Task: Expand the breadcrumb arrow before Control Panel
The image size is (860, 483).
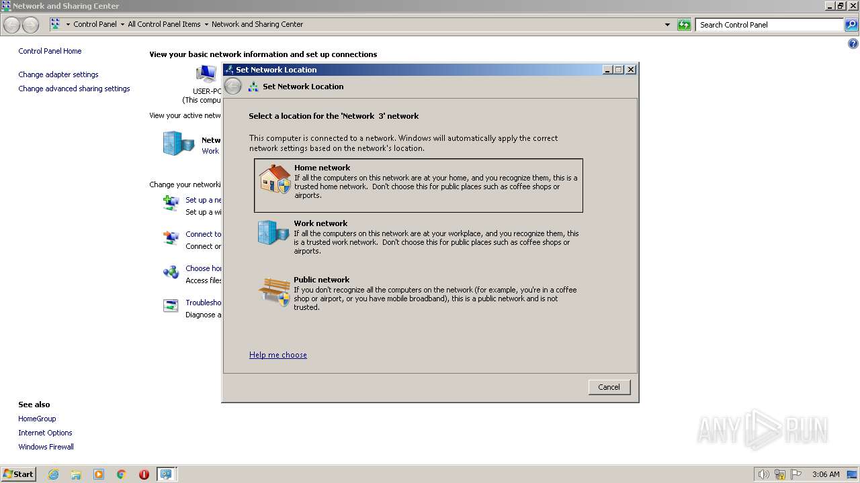Action: point(68,24)
